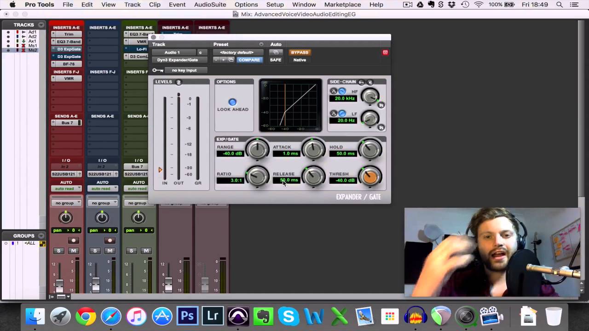589x331 pixels.
Task: Open Lightroom from the Dock
Action: pos(213,316)
